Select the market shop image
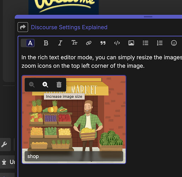The width and height of the screenshot is (182, 177). point(74,119)
